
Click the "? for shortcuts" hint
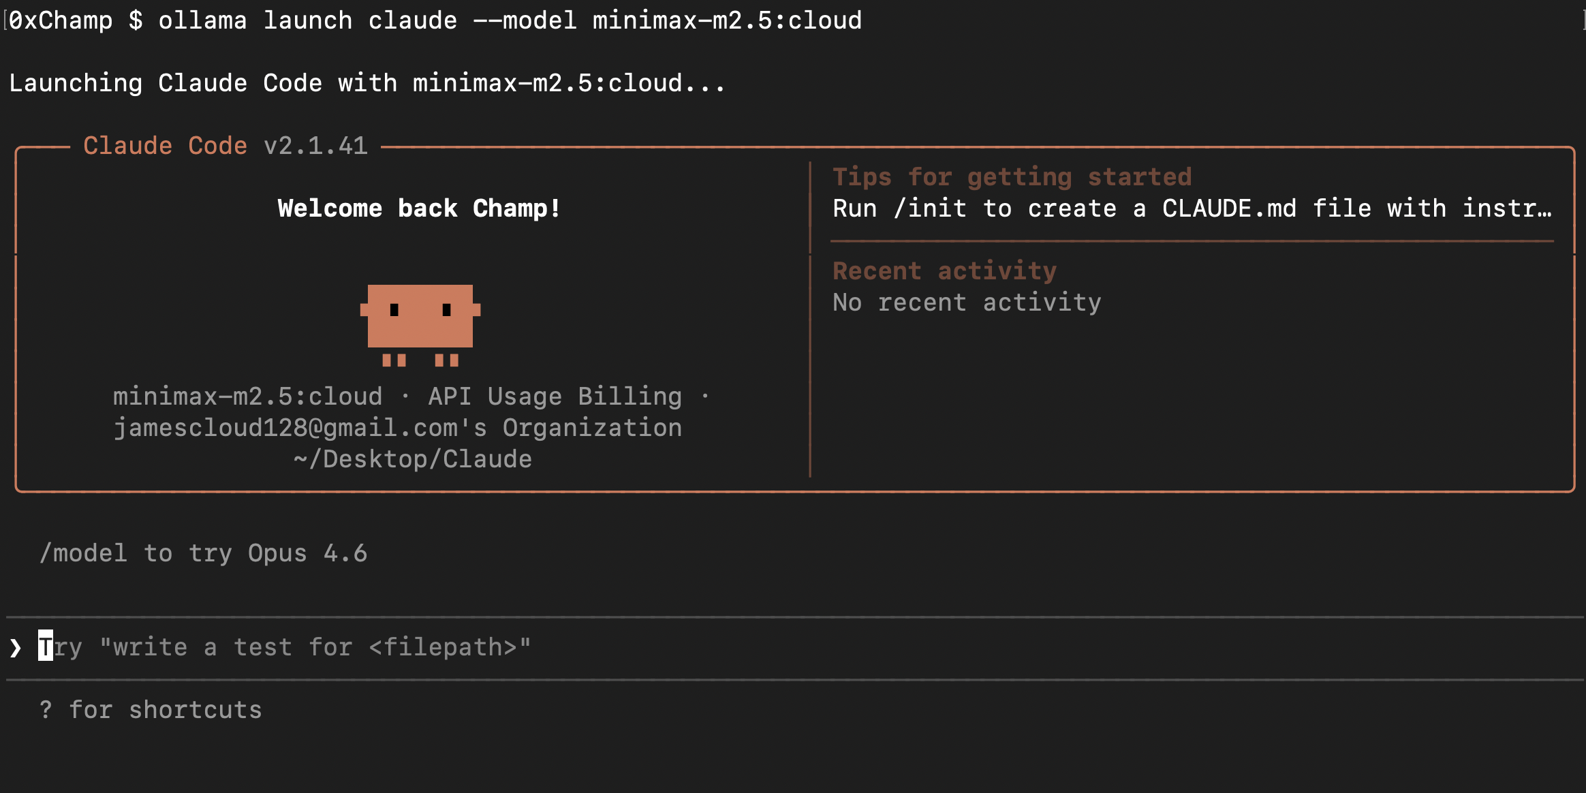151,710
